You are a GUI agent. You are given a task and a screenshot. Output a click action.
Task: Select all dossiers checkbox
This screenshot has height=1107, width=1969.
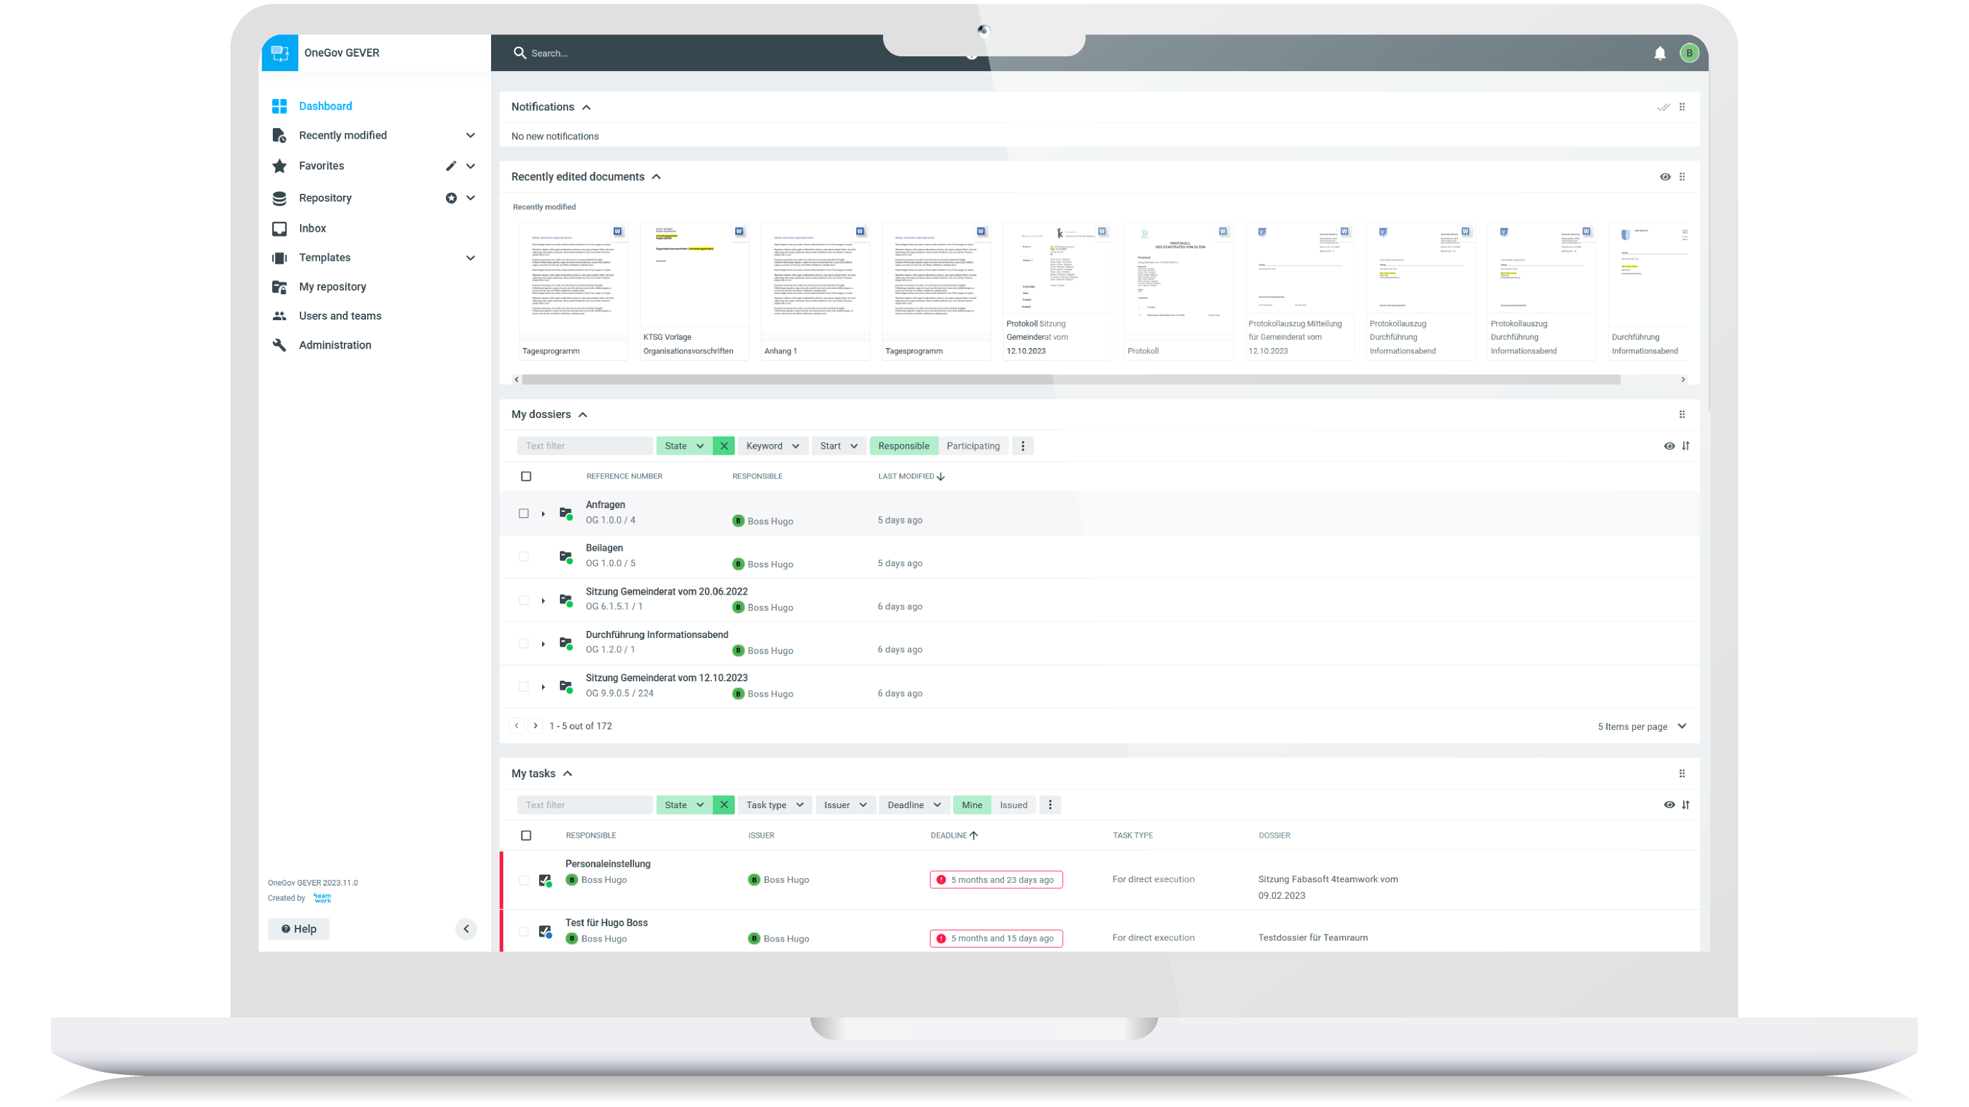(x=526, y=477)
